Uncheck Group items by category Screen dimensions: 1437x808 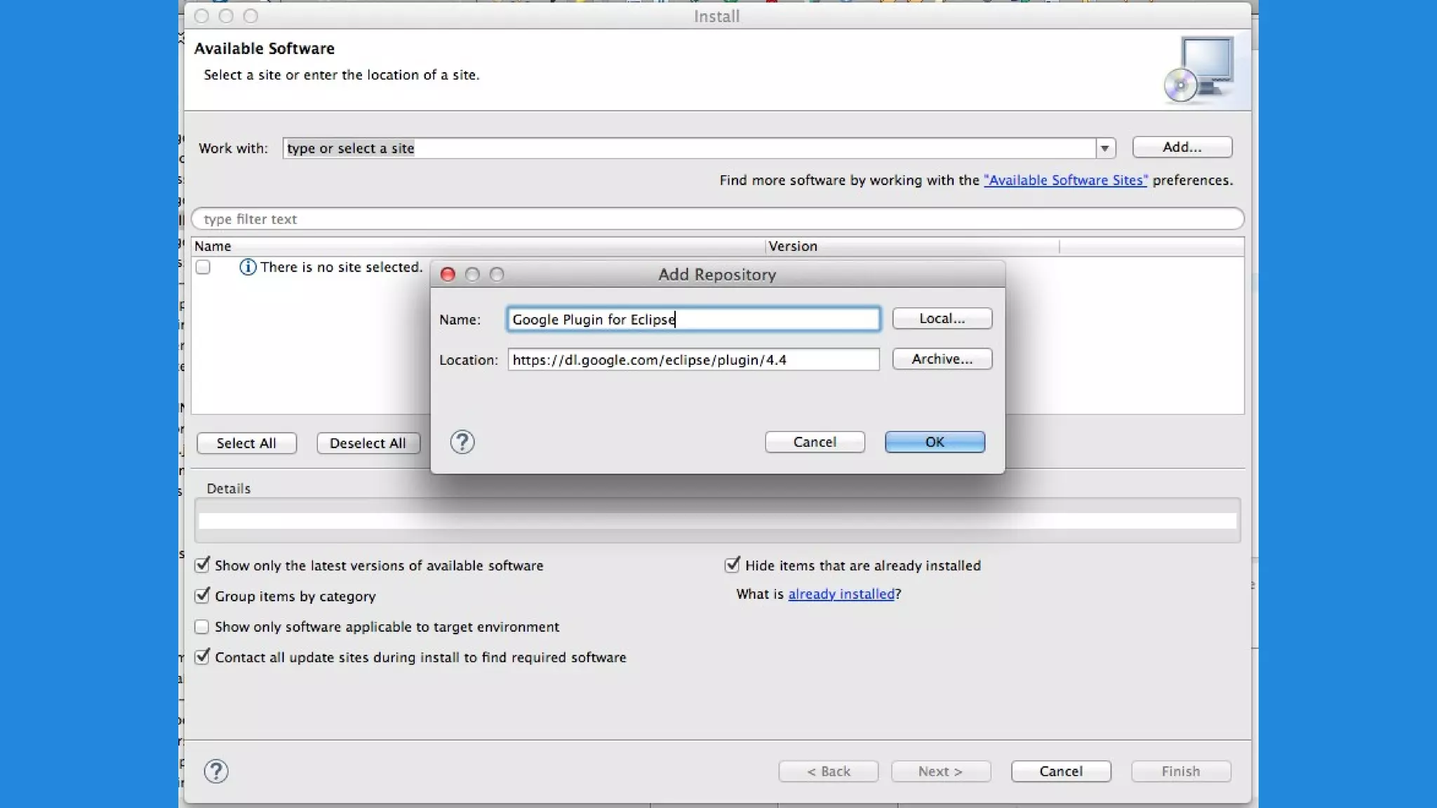pyautogui.click(x=202, y=596)
